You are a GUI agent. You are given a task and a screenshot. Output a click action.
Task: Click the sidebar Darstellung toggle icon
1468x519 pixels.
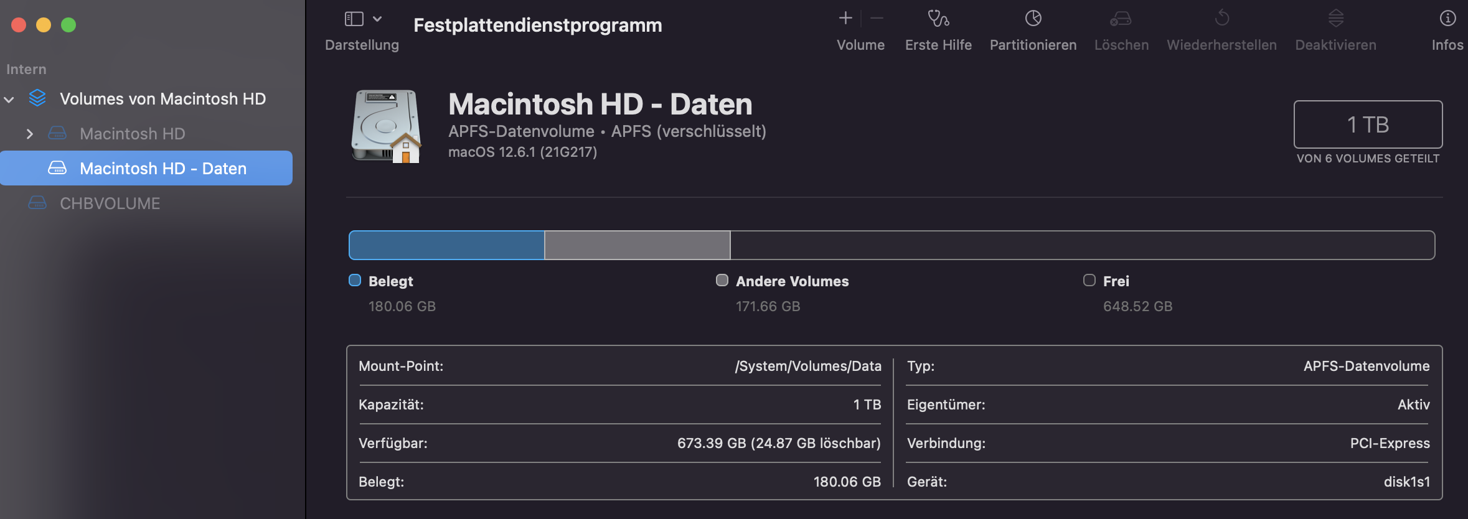pos(354,19)
